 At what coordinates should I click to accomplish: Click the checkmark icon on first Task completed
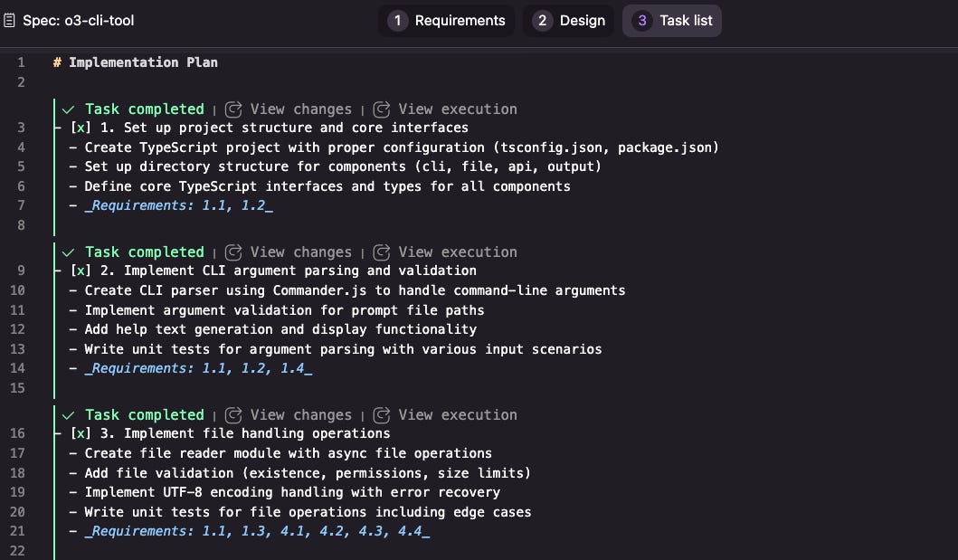[68, 109]
